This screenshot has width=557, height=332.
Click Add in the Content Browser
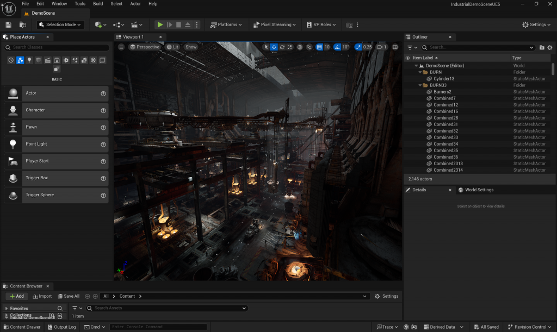[x=17, y=296]
